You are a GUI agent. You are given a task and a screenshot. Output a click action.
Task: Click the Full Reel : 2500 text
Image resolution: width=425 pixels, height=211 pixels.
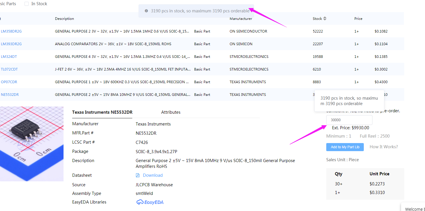[x=375, y=136]
